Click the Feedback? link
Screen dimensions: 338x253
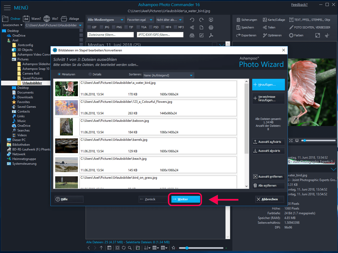click(299, 5)
